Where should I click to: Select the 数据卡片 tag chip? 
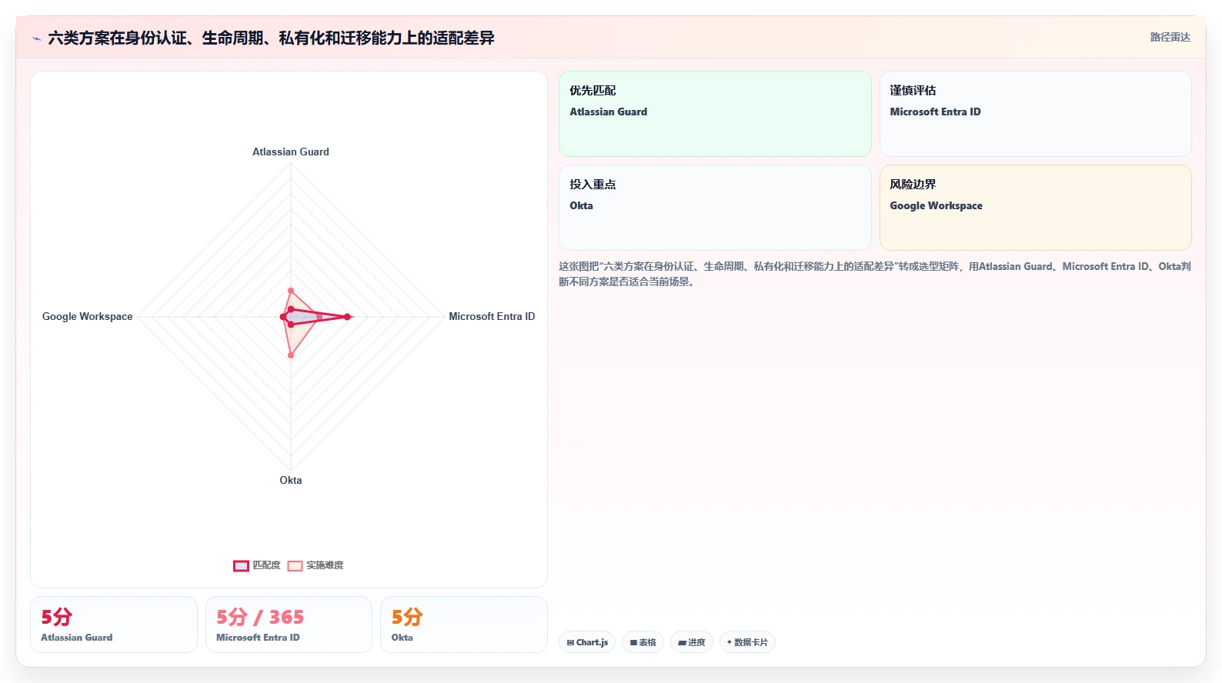tap(747, 642)
